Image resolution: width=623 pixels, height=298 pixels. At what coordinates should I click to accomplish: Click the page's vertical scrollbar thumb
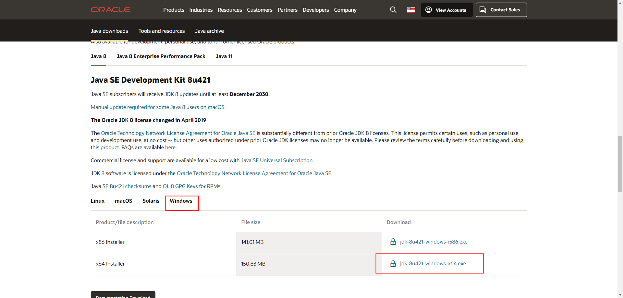coord(620,164)
